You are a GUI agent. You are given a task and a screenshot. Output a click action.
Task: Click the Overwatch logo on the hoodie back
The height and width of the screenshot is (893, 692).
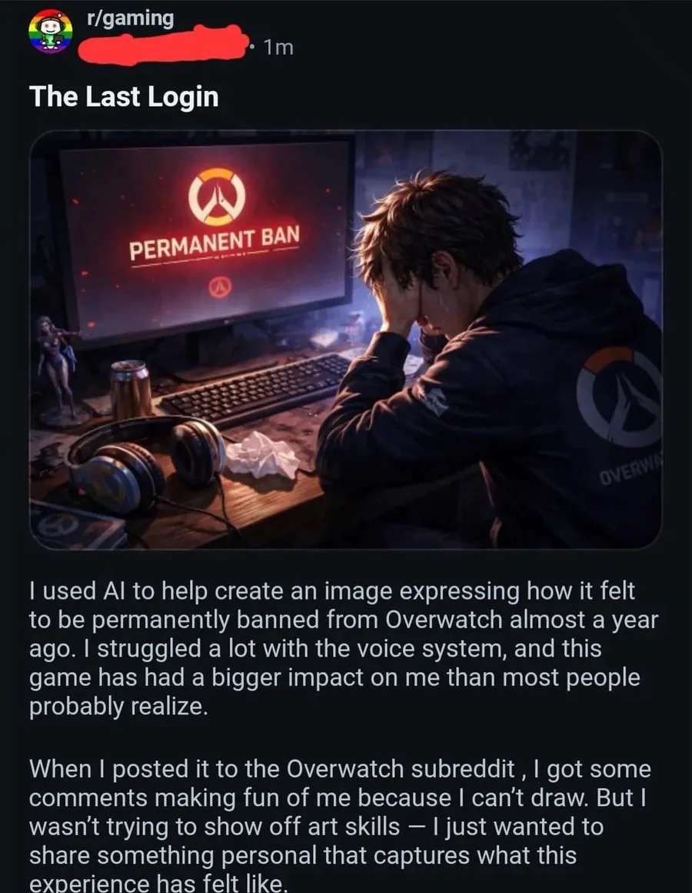(620, 396)
